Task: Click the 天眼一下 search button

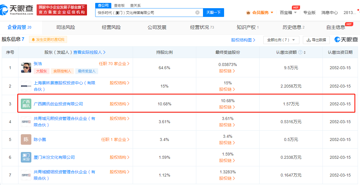Action: [213, 13]
